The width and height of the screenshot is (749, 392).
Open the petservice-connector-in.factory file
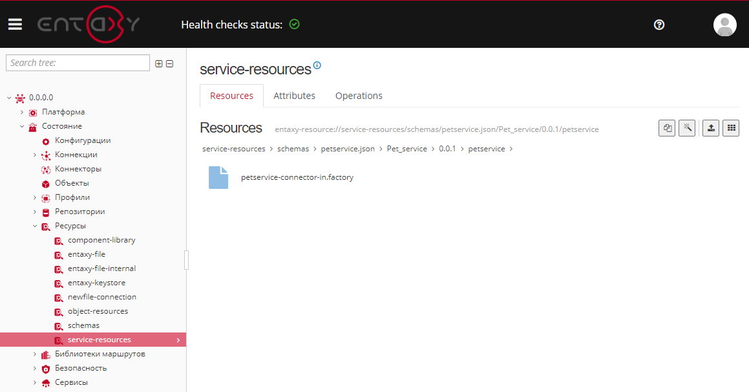[x=297, y=177]
